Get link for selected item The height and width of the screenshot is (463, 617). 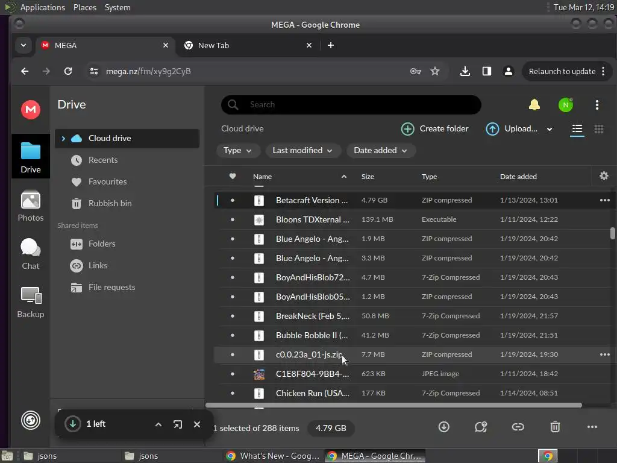click(x=518, y=427)
